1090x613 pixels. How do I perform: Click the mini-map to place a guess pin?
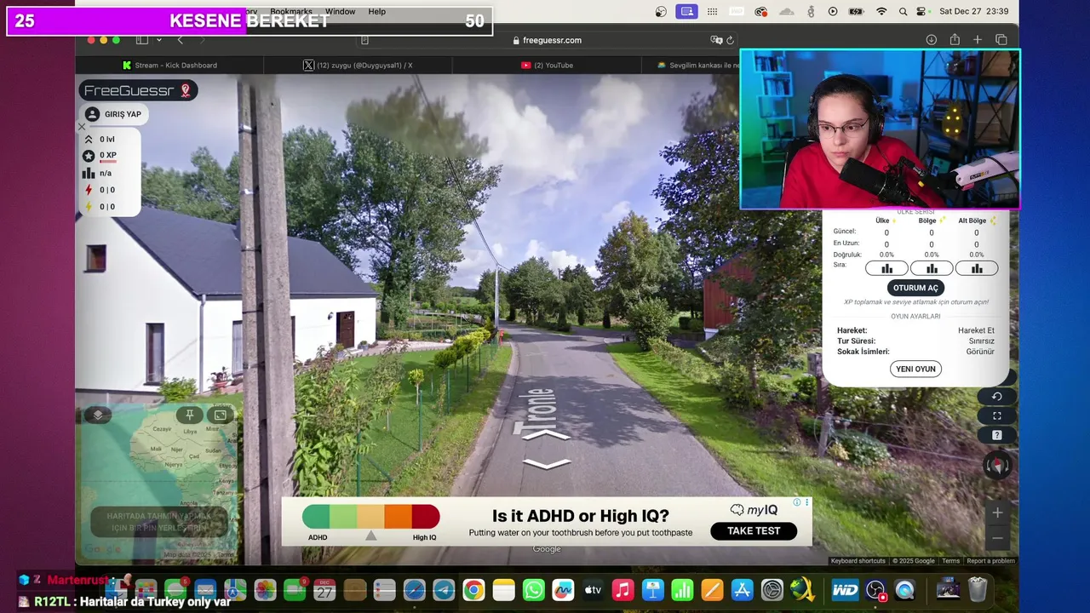click(x=158, y=481)
